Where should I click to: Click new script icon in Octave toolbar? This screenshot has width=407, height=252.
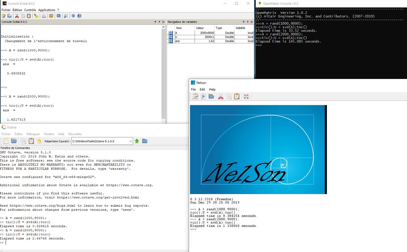click(6, 141)
